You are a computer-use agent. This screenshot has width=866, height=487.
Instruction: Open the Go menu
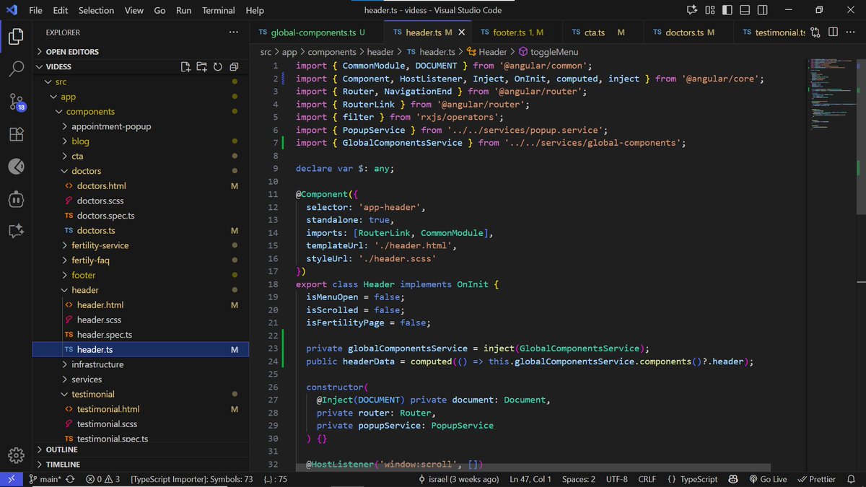pos(159,10)
